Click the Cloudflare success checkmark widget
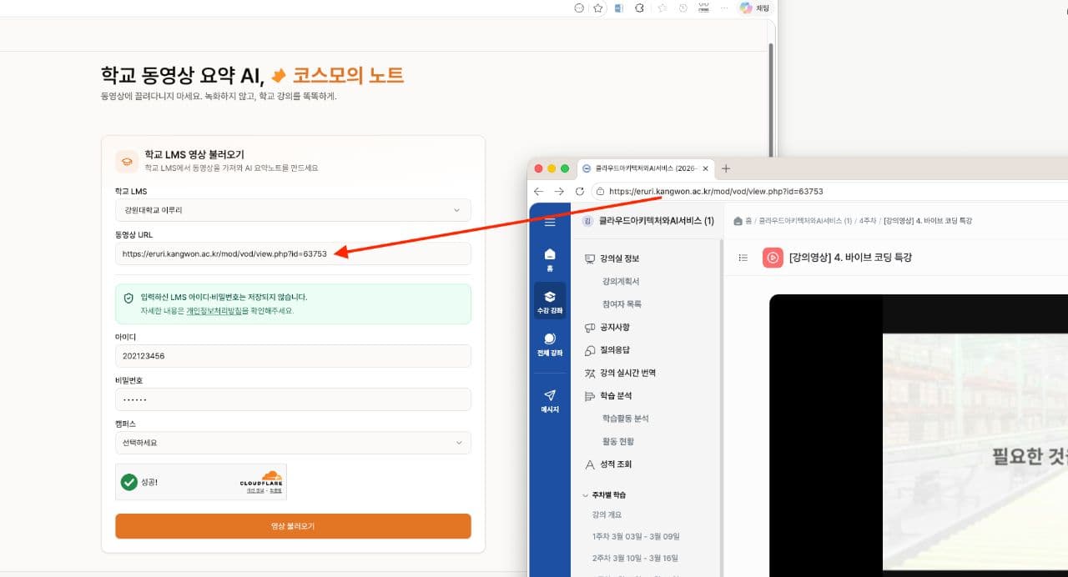This screenshot has width=1068, height=577. (128, 482)
